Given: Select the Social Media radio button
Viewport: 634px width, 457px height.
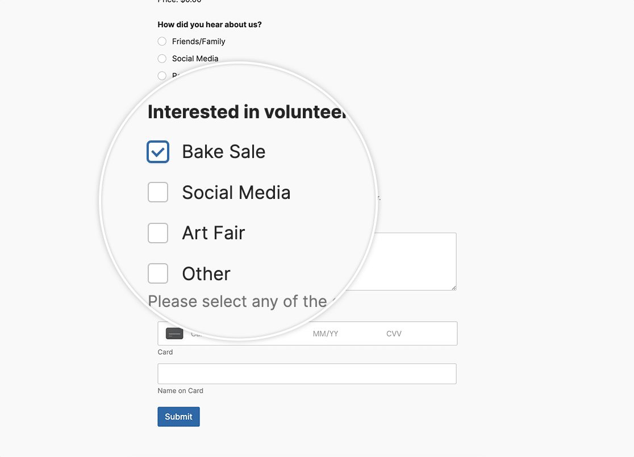Looking at the screenshot, I should [x=162, y=59].
